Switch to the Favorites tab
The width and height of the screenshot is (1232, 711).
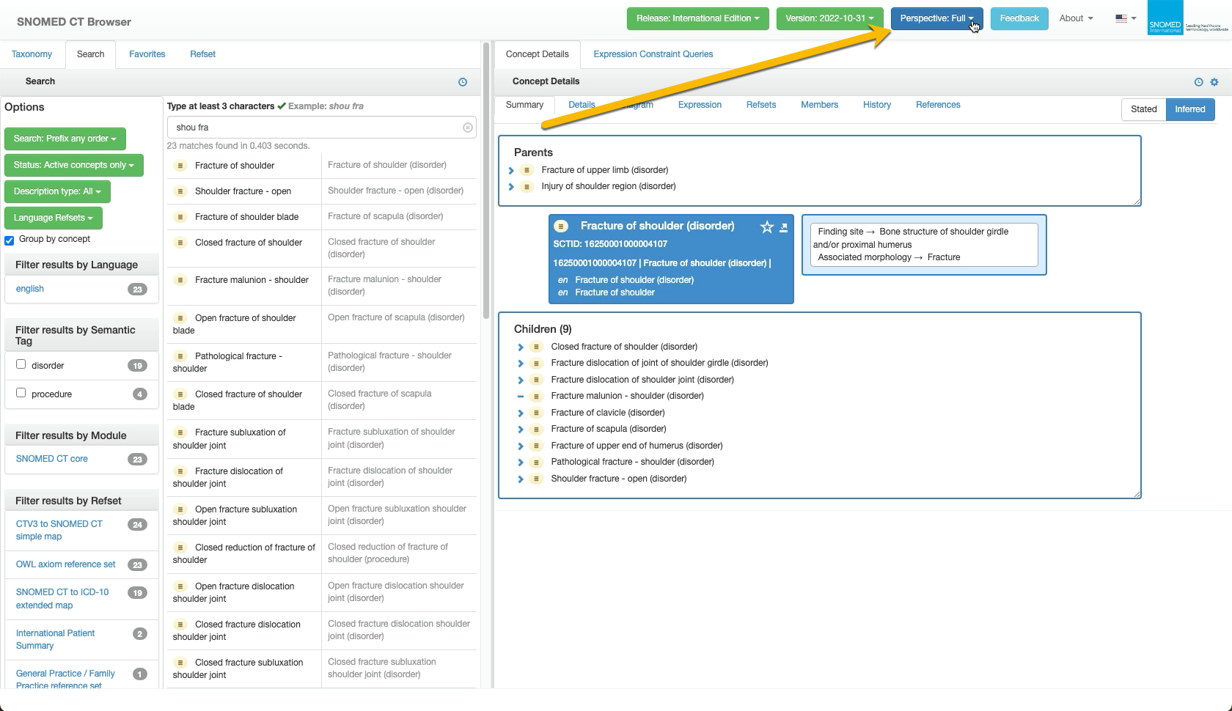[x=147, y=54]
